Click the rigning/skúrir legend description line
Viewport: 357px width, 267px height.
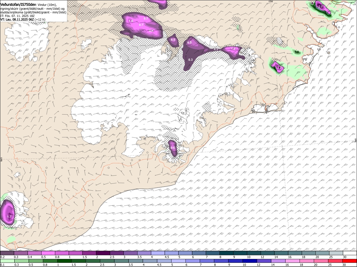pyautogui.click(x=32, y=9)
